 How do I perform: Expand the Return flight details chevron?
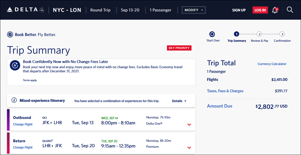coord(189,147)
